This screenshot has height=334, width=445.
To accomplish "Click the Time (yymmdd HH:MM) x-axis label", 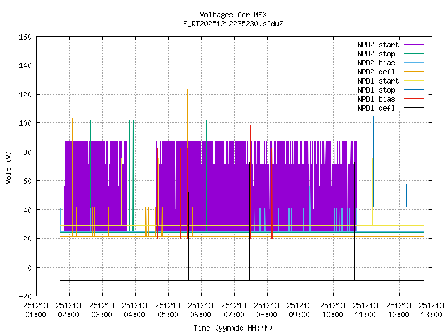I will coord(232,327).
